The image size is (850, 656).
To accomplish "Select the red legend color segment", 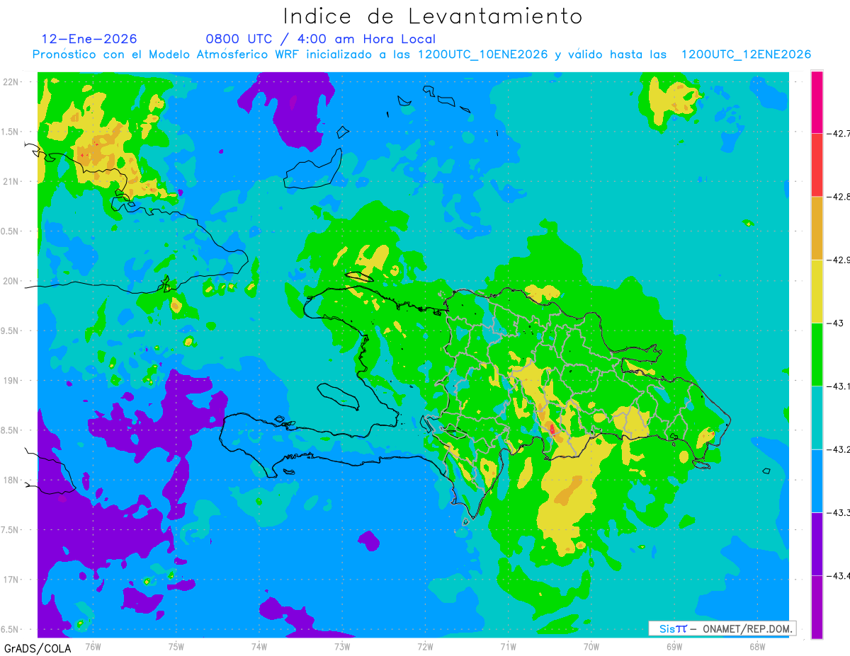I will (x=817, y=164).
